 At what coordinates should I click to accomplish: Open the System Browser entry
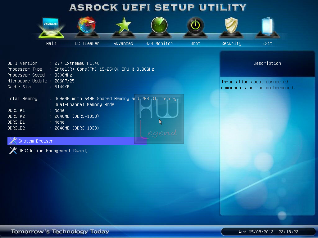click(77, 141)
